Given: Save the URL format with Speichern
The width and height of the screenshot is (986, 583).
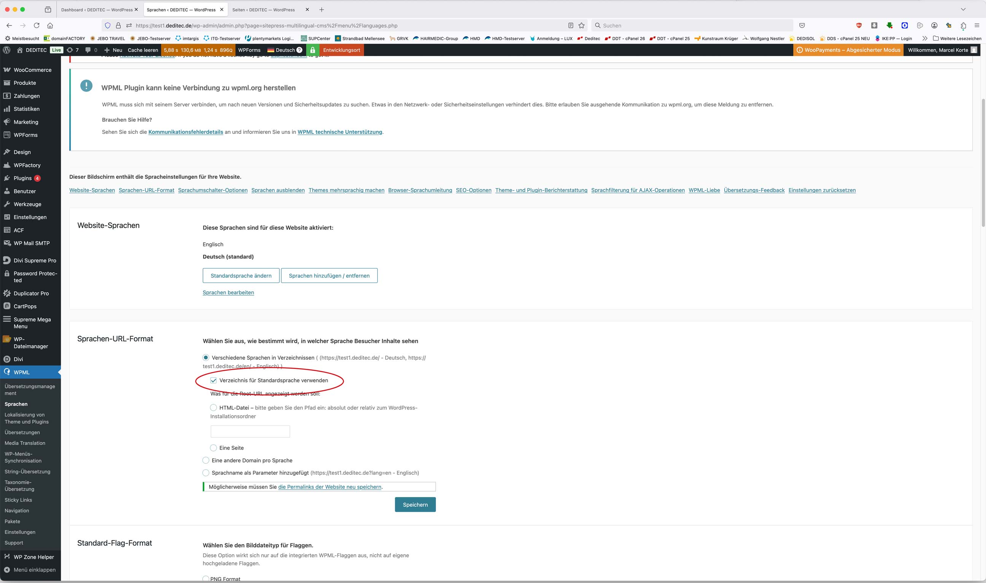Looking at the screenshot, I should coord(415,504).
